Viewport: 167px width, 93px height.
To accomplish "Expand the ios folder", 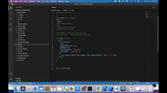I will pyautogui.click(x=19, y=22).
